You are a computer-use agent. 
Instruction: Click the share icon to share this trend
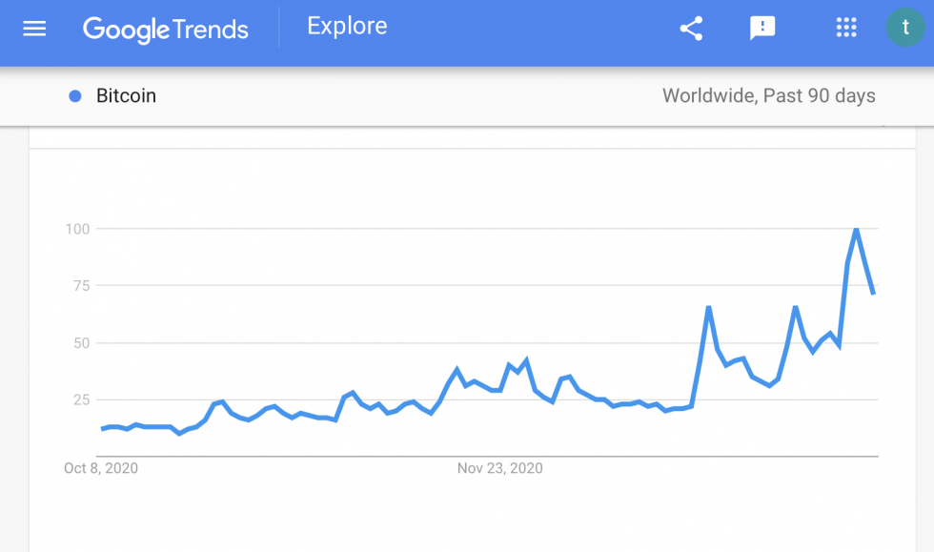(691, 28)
